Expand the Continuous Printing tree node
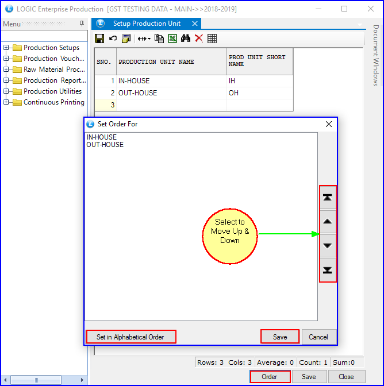The height and width of the screenshot is (386, 384). click(6, 102)
